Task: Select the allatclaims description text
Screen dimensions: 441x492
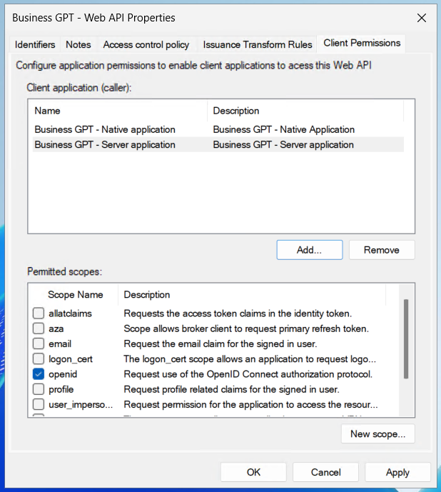Action: pyautogui.click(x=238, y=313)
